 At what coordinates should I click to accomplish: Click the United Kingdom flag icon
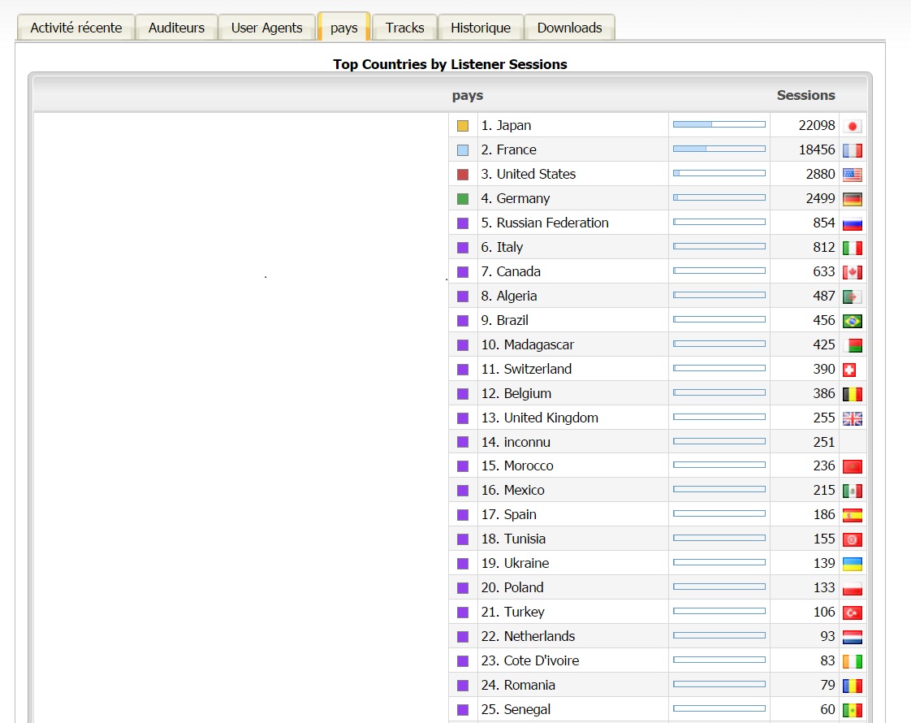pyautogui.click(x=852, y=418)
